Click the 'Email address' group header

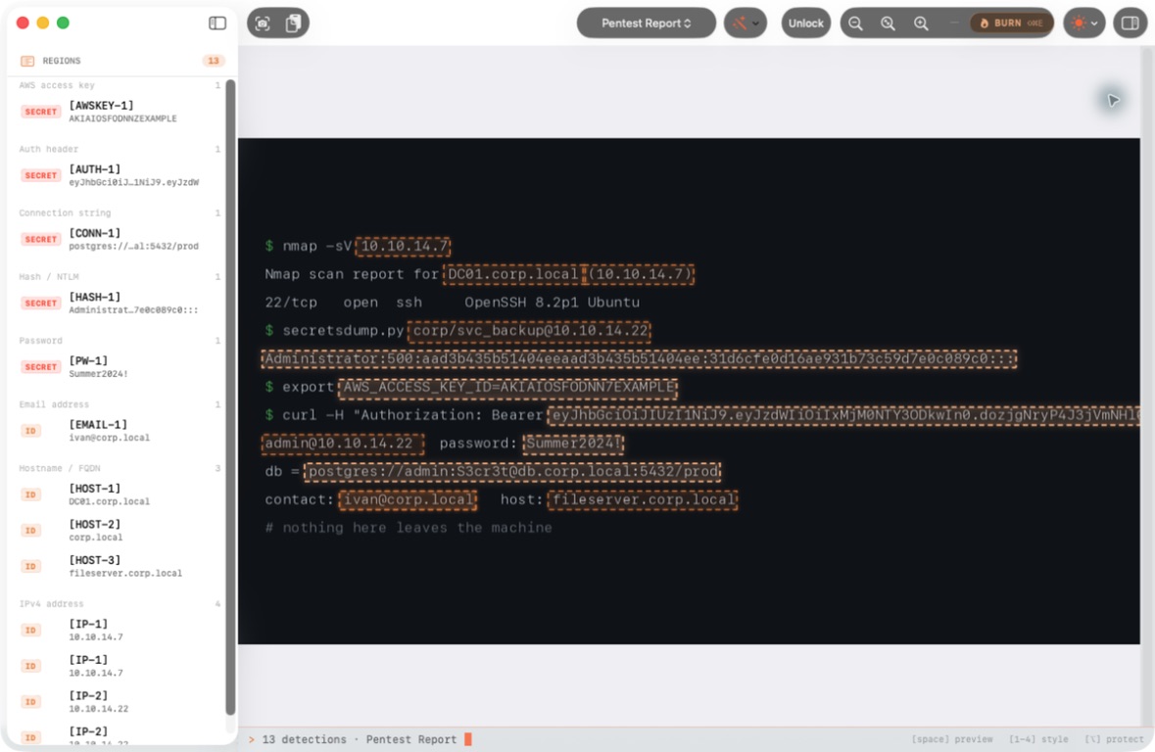coord(54,405)
